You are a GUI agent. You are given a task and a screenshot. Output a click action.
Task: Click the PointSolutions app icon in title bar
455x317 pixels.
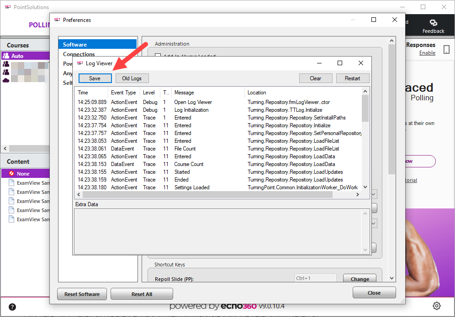click(8, 7)
